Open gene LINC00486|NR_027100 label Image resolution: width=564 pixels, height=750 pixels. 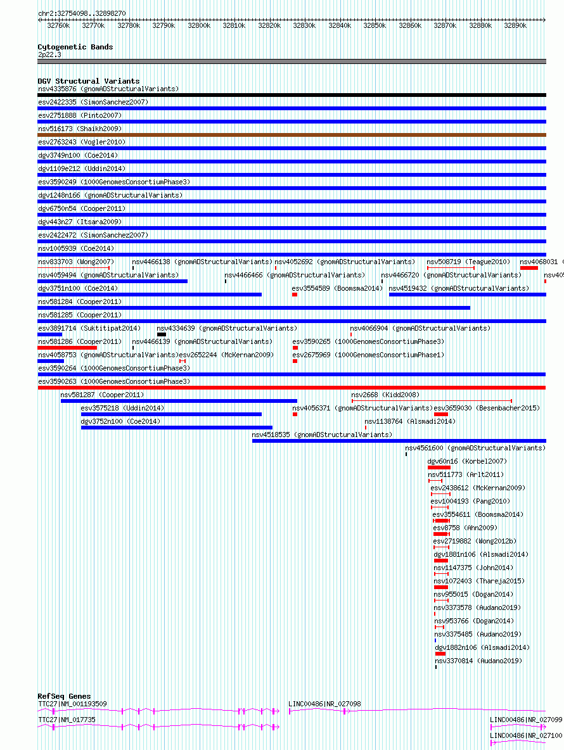pos(526,735)
